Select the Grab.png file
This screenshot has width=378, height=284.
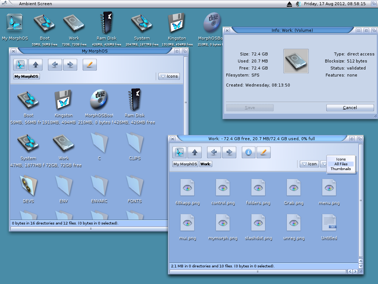pyautogui.click(x=293, y=187)
